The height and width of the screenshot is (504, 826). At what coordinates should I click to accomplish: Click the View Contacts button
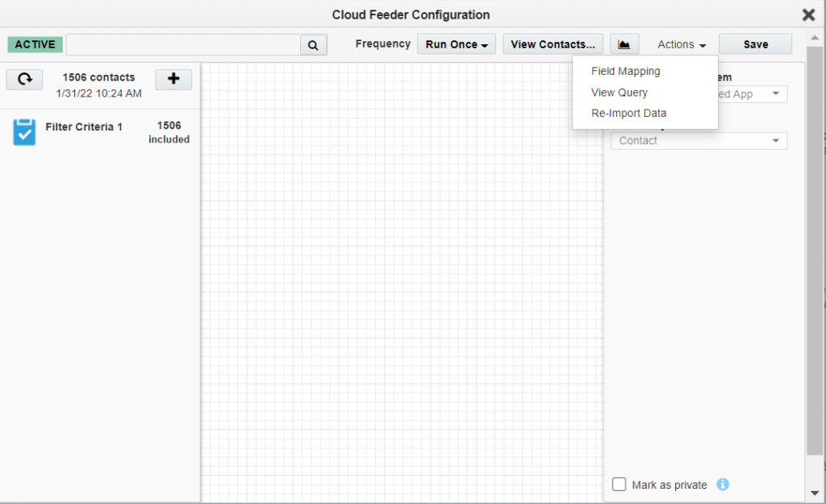[553, 44]
